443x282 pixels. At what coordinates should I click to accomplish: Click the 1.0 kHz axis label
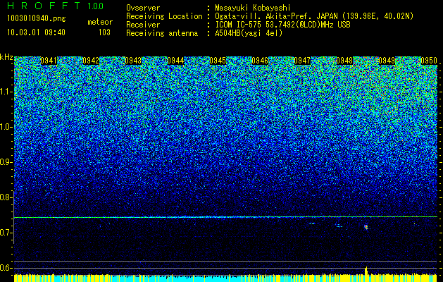pos(6,127)
